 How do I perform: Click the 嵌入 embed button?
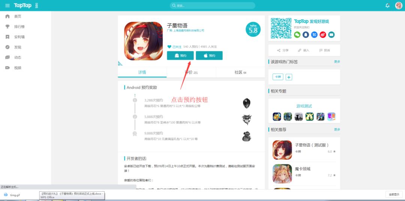tap(303, 50)
